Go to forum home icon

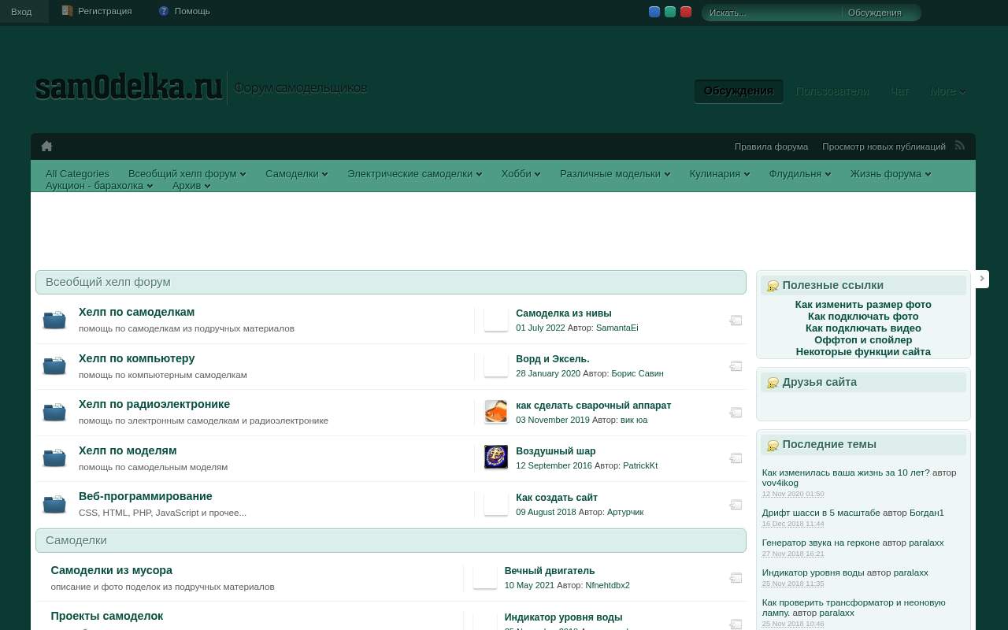click(x=46, y=146)
